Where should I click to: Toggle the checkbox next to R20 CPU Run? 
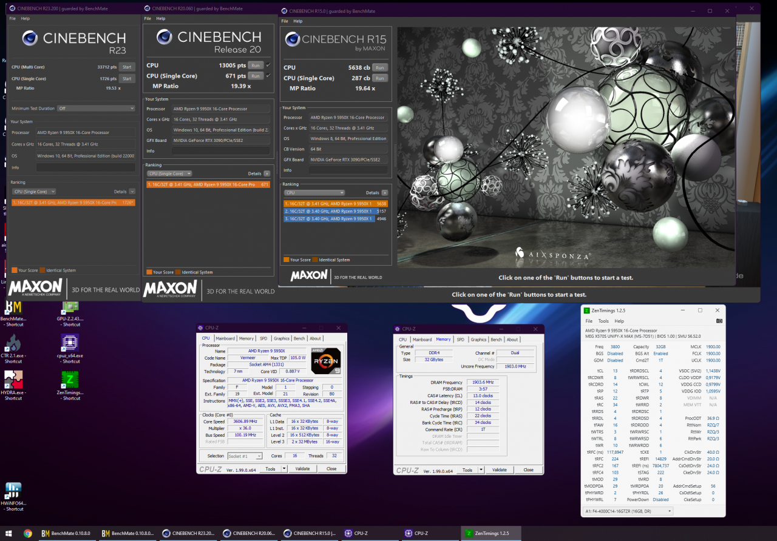[268, 65]
